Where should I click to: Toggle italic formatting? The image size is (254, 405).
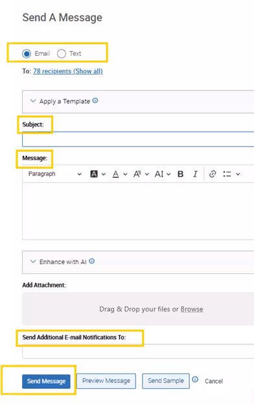click(195, 174)
